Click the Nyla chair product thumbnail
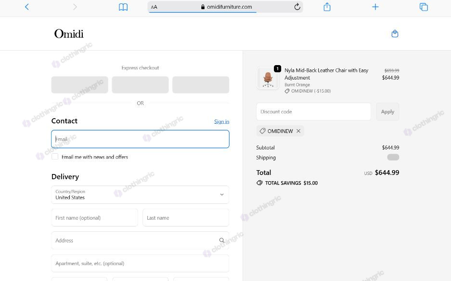Image resolution: width=451 pixels, height=281 pixels. coord(268,78)
